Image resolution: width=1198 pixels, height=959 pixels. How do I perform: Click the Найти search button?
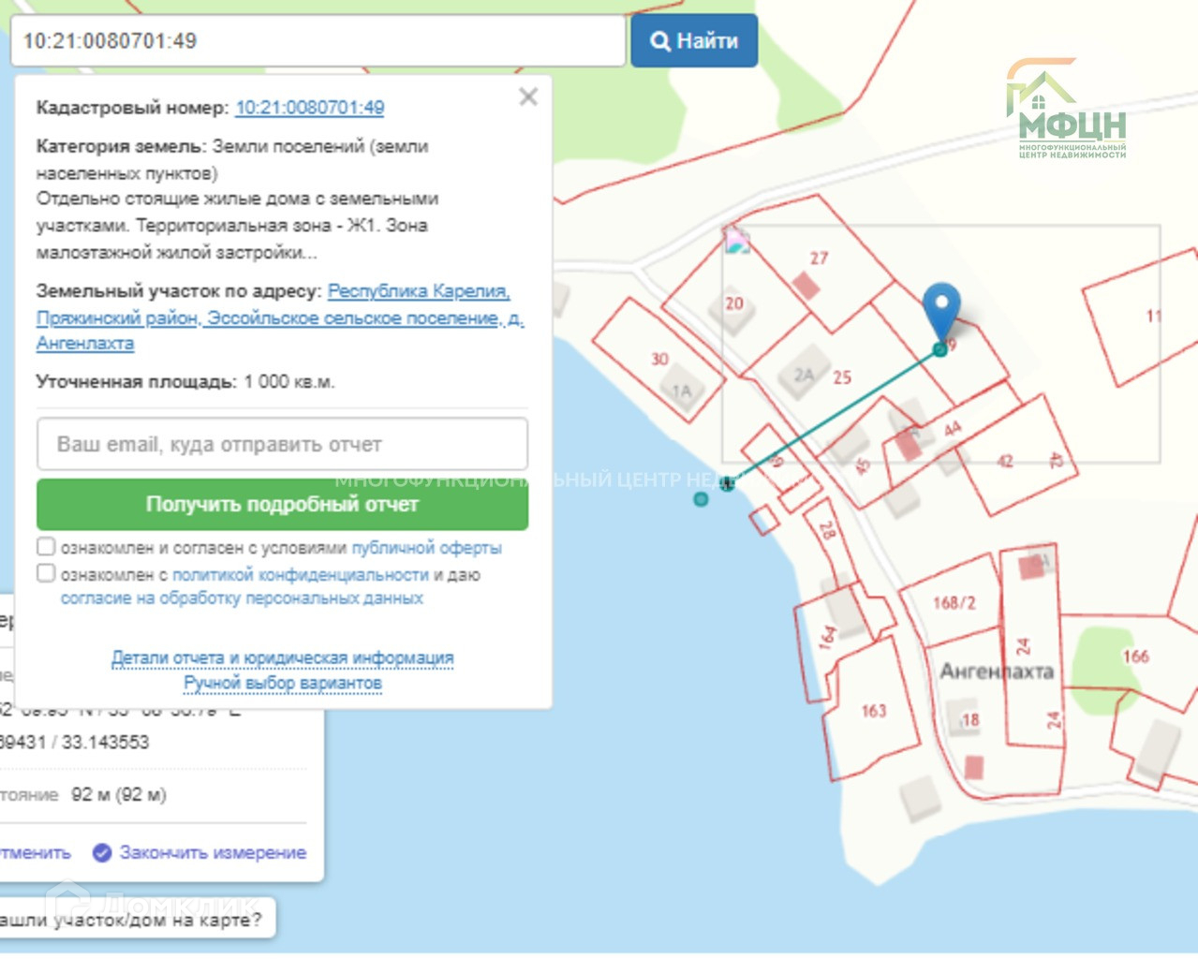click(693, 40)
